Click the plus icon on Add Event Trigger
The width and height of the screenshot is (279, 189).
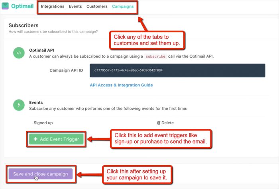[35, 139]
